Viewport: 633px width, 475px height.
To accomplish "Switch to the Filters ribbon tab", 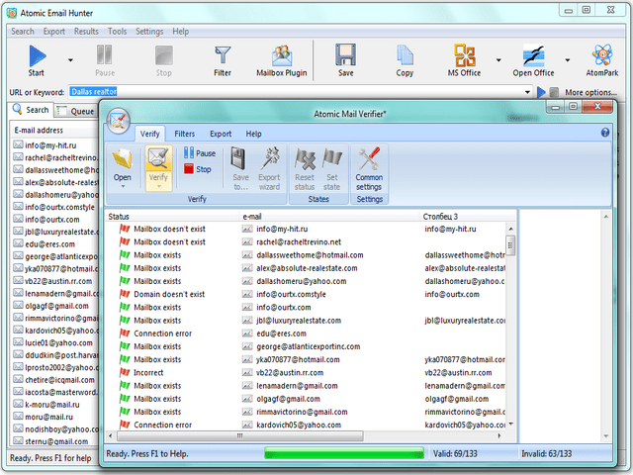I will coord(184,133).
